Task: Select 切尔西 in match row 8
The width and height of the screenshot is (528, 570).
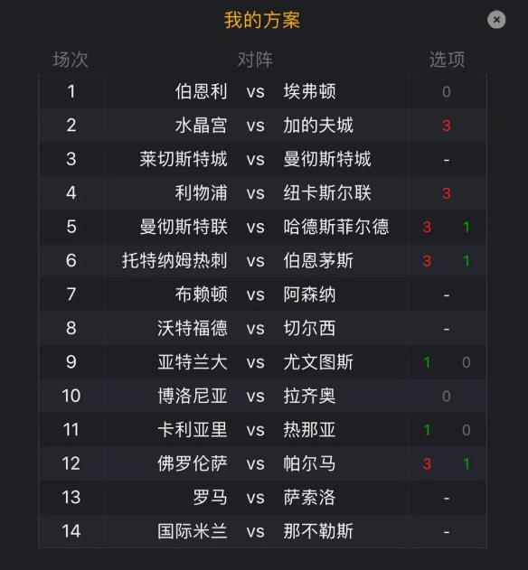Action: 309,328
